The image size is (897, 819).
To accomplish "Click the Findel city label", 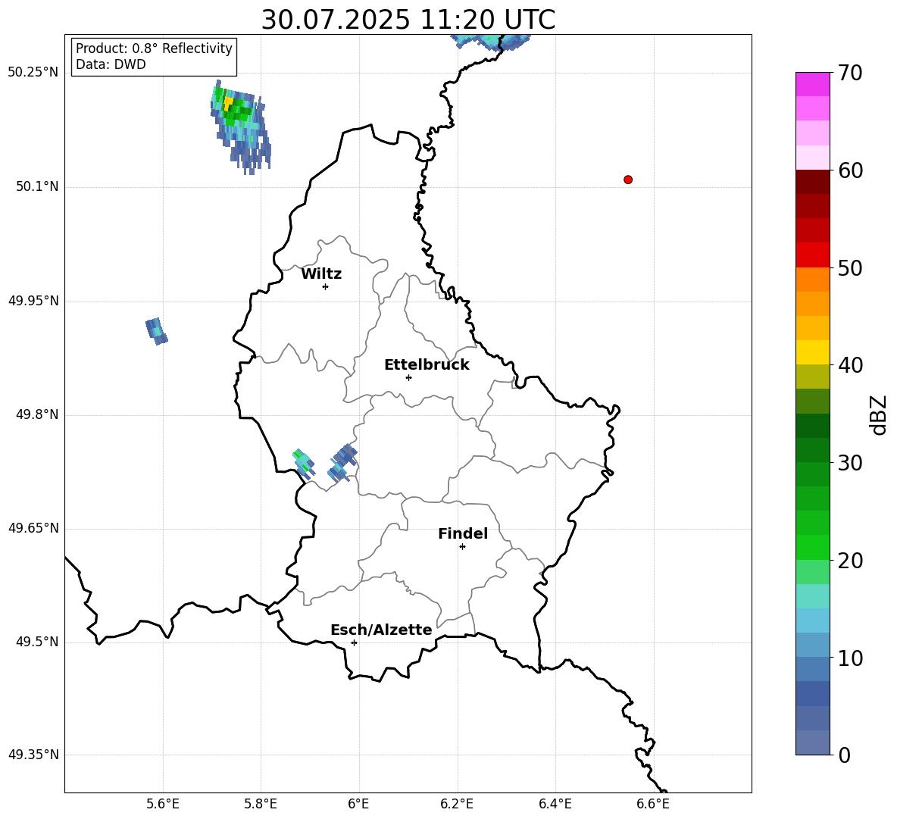I will [x=463, y=533].
